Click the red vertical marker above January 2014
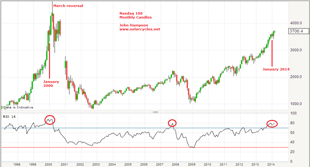This screenshot has height=167, width=310. pos(272,53)
